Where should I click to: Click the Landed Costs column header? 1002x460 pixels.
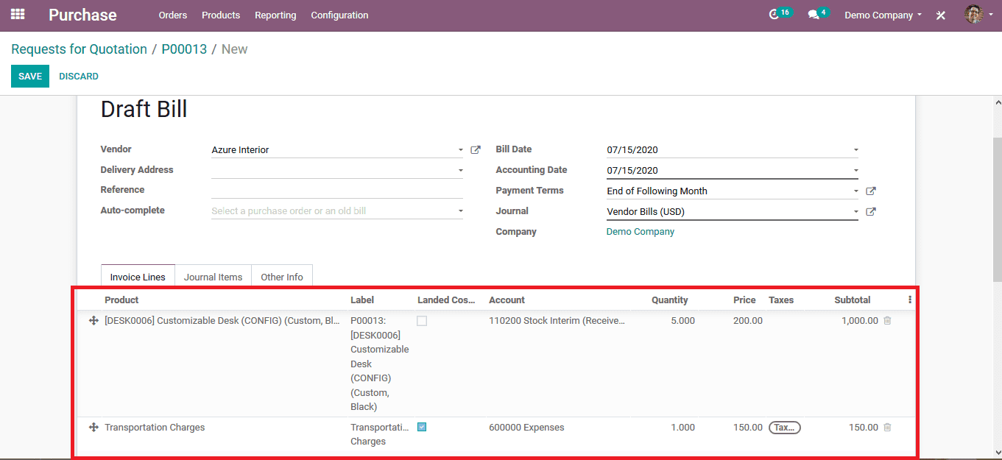coord(446,300)
